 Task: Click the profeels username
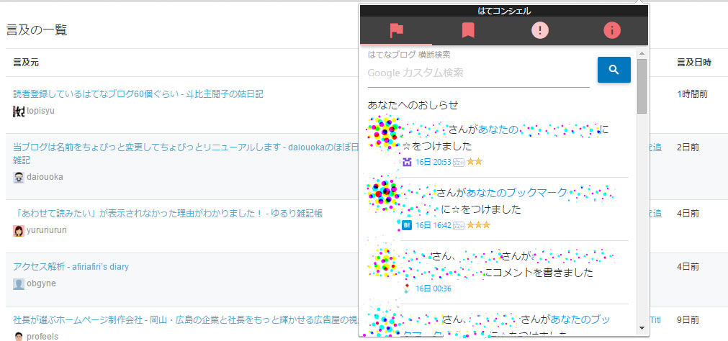coord(42,337)
